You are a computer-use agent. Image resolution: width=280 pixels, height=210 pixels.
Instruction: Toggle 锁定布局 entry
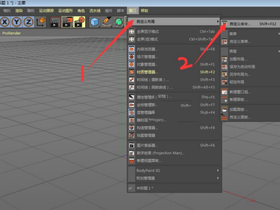click(250, 82)
